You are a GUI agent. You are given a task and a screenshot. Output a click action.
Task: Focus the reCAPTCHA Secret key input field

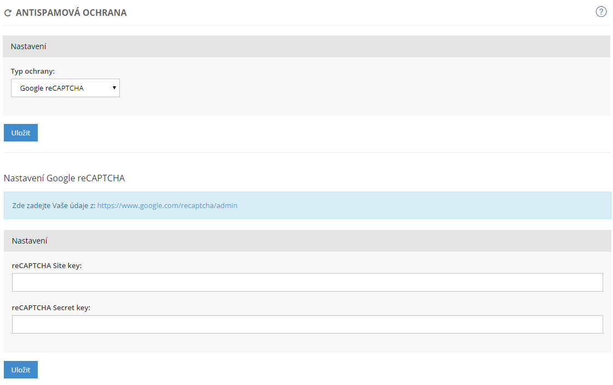[x=307, y=324]
